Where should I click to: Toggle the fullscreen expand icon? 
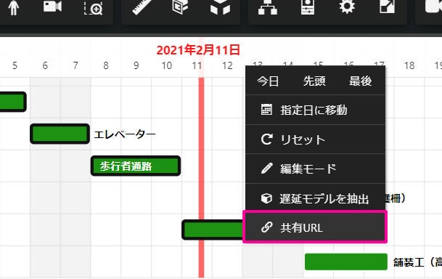[x=387, y=7]
